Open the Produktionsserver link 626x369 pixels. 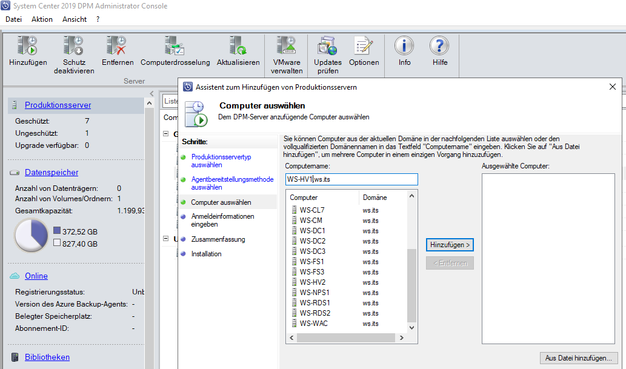pos(58,105)
